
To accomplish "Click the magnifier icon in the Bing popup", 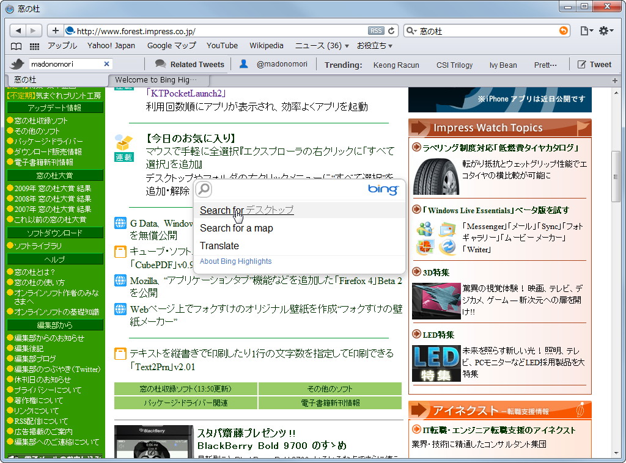I will (202, 189).
